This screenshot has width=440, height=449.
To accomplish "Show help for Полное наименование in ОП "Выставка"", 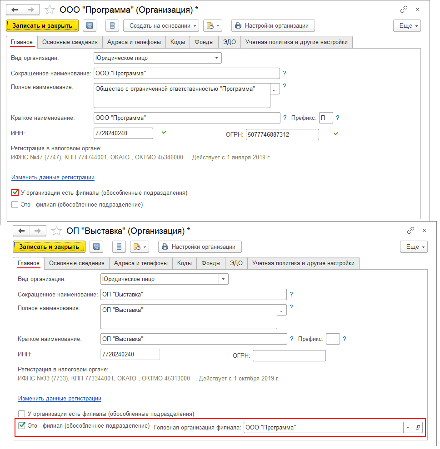I will pos(291,307).
